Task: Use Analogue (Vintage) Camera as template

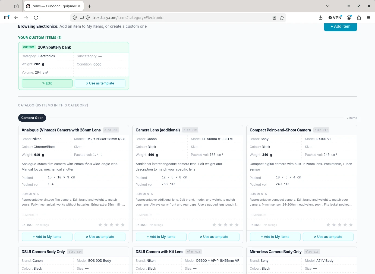Action: (x=100, y=237)
